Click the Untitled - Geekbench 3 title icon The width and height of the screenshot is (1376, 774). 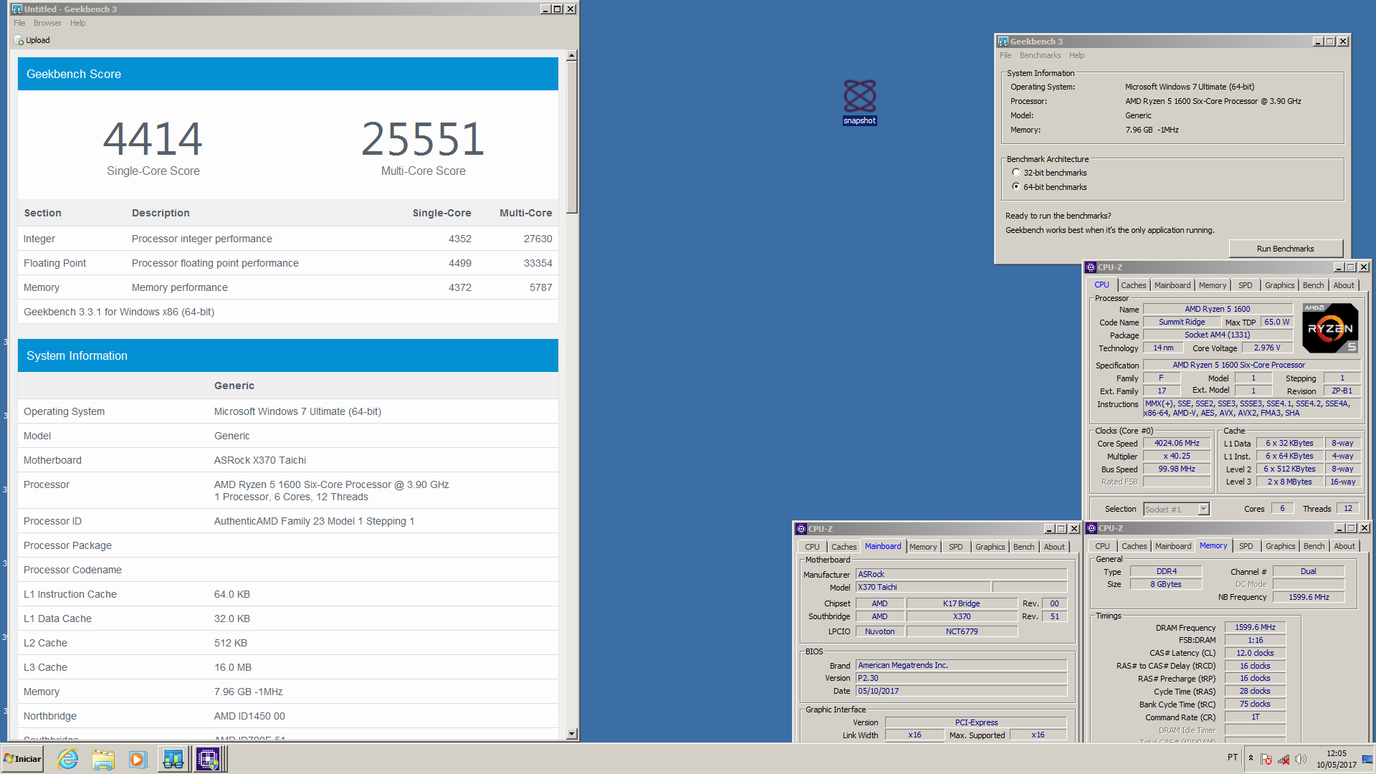point(16,9)
